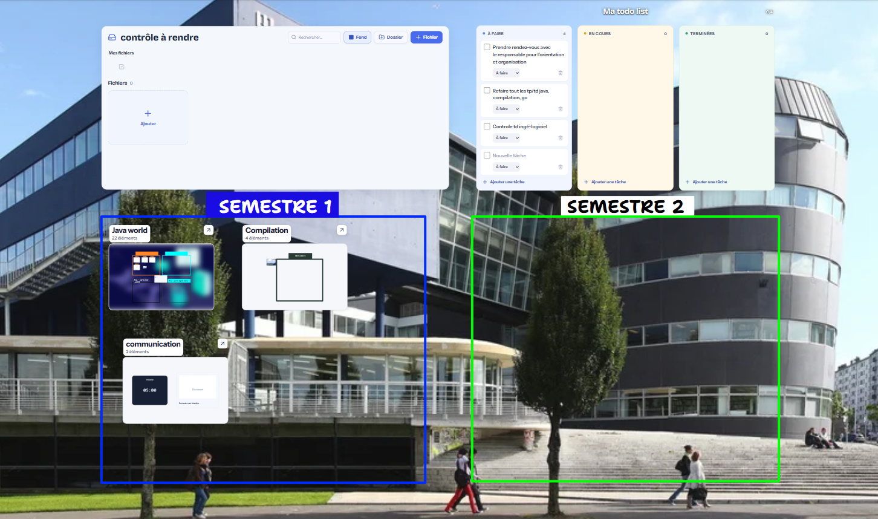Tick the 'Nouvelle tâche' checkbox
The width and height of the screenshot is (878, 519).
click(487, 155)
